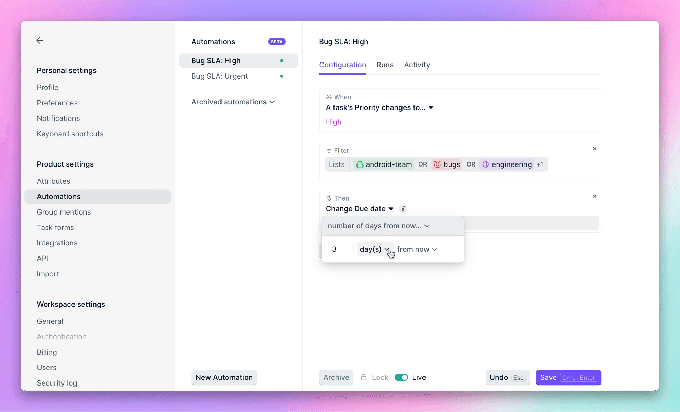Screen dimensions: 680x412
Task: Click the engineering list chip
Action: [x=507, y=164]
